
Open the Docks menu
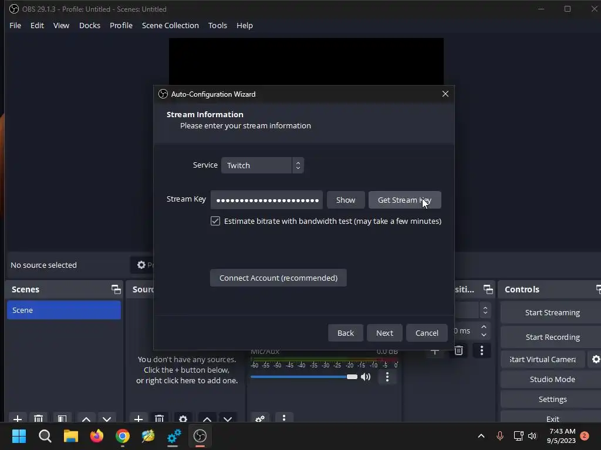tap(90, 25)
